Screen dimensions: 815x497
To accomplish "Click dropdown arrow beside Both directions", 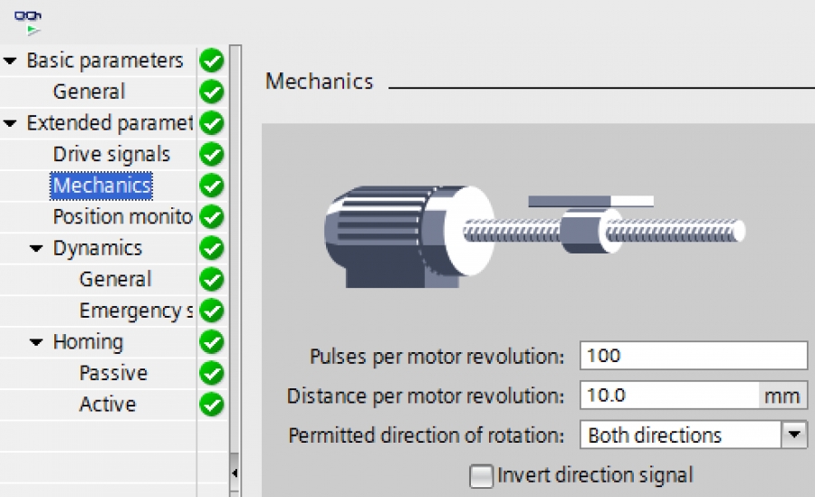I will click(x=793, y=435).
